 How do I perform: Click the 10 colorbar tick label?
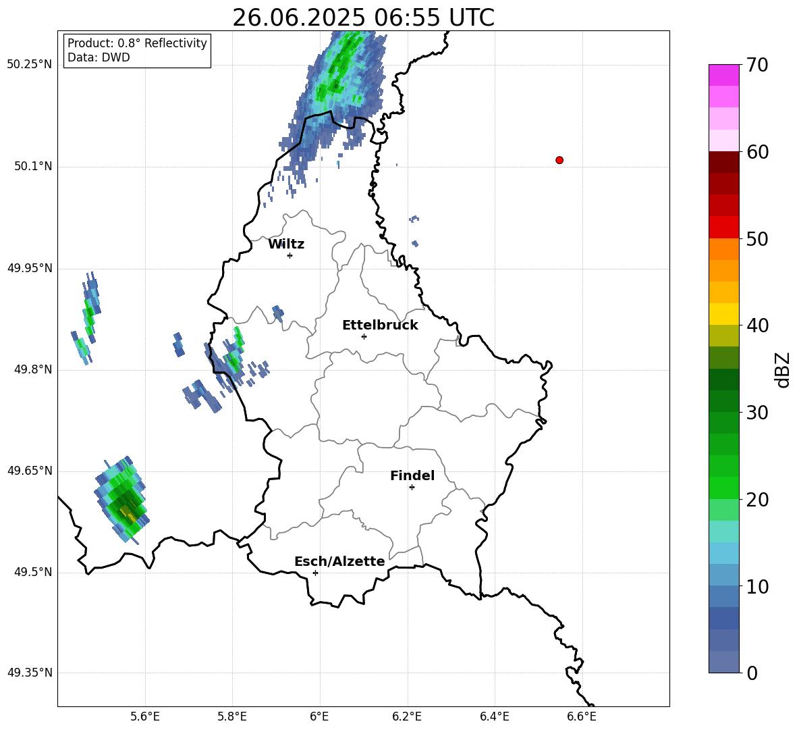[757, 587]
